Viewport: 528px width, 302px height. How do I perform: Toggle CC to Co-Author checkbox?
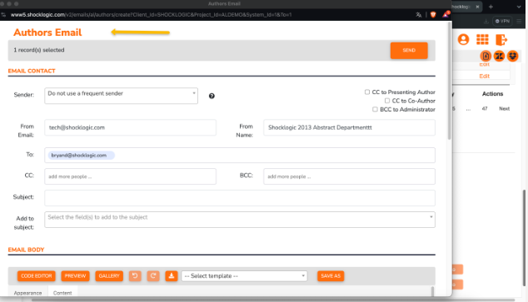[387, 101]
